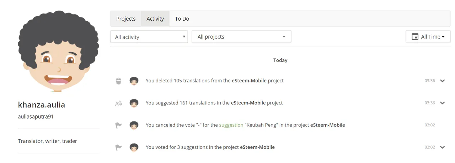Click the large khanza.aulia profile avatar
This screenshot has width=455, height=163.
[x=58, y=50]
